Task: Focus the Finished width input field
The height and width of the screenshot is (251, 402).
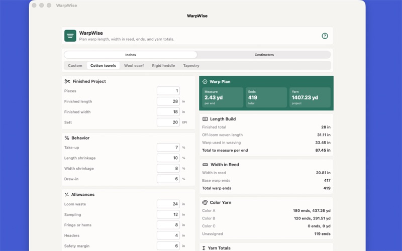Action: point(168,112)
